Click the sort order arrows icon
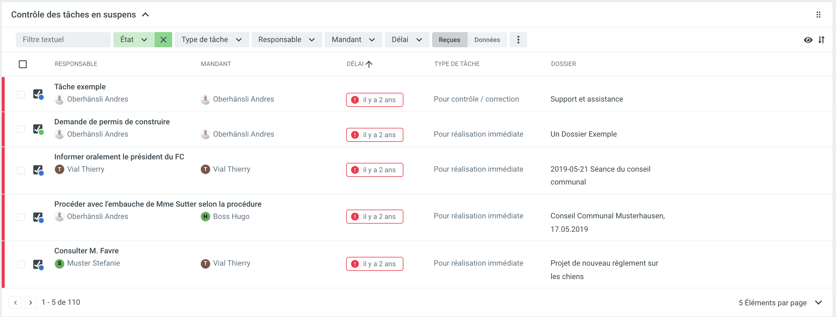 pyautogui.click(x=821, y=40)
